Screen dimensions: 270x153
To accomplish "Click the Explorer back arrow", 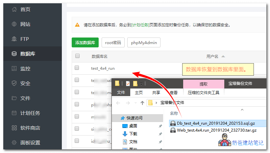I will click(x=118, y=103).
